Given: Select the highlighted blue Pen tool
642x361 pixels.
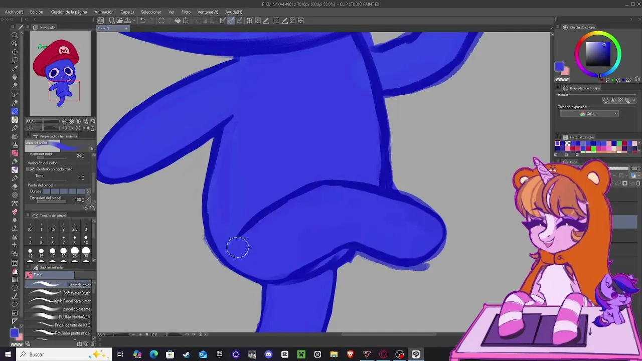Looking at the screenshot, I should [15, 111].
